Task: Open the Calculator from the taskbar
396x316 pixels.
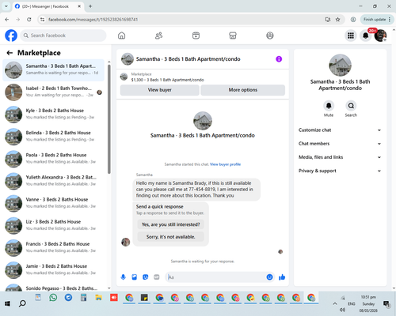Action: tap(83, 298)
